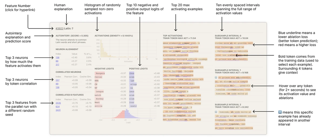Open the #3923 feature number hyperlink
This screenshot has height=139, width=324.
coord(59,29)
